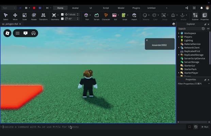Expand the Workspace tree node

pos(179,33)
